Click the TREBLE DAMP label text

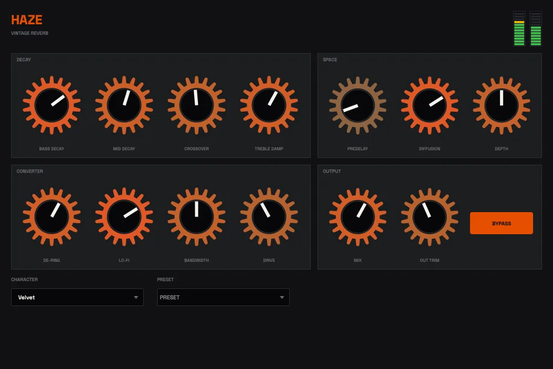(269, 149)
